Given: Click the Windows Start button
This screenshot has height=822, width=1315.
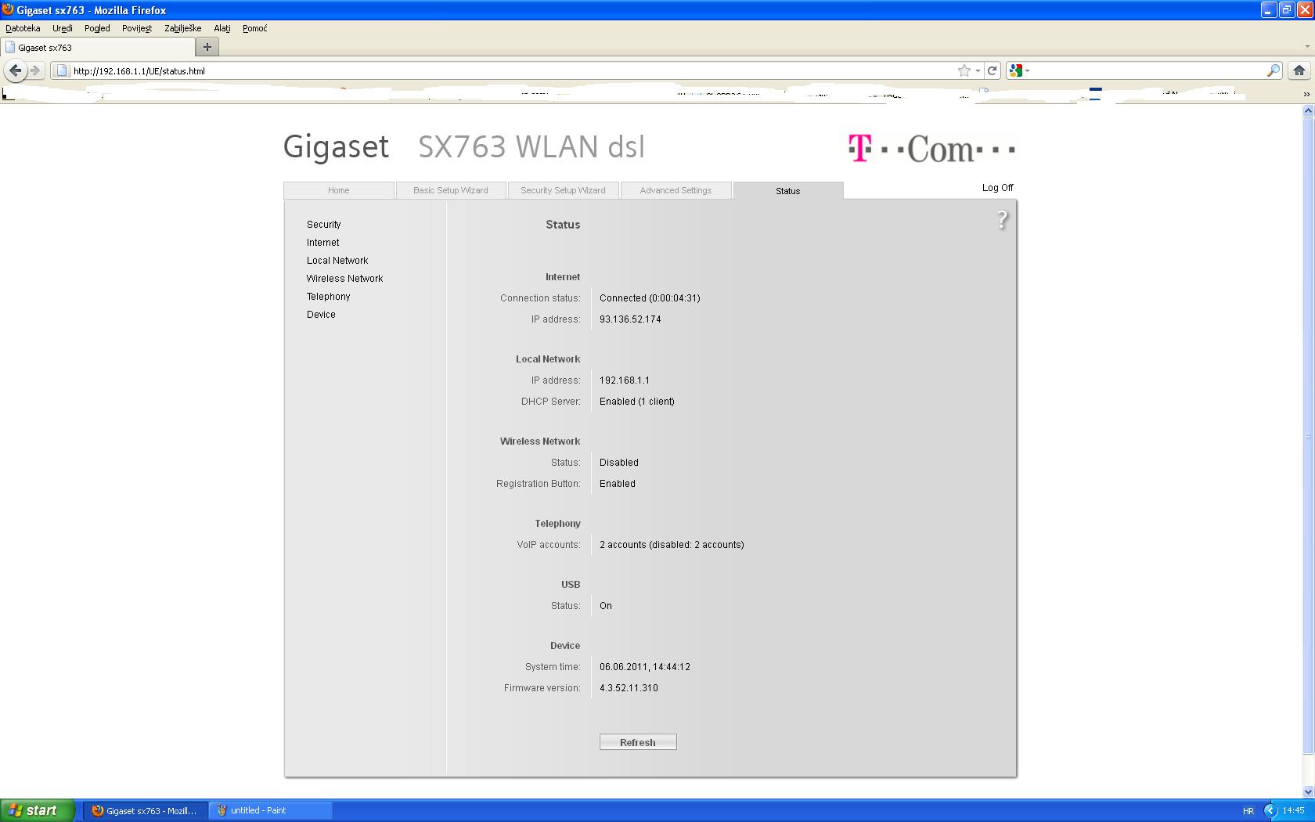Looking at the screenshot, I should [38, 810].
